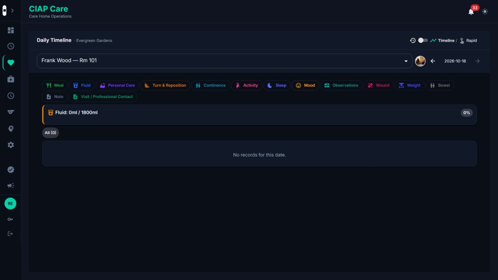
Task: Open the notifications bell with 33 alerts
Action: pos(471,12)
